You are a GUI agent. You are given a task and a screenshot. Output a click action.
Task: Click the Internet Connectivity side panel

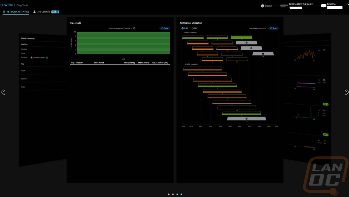(43, 100)
